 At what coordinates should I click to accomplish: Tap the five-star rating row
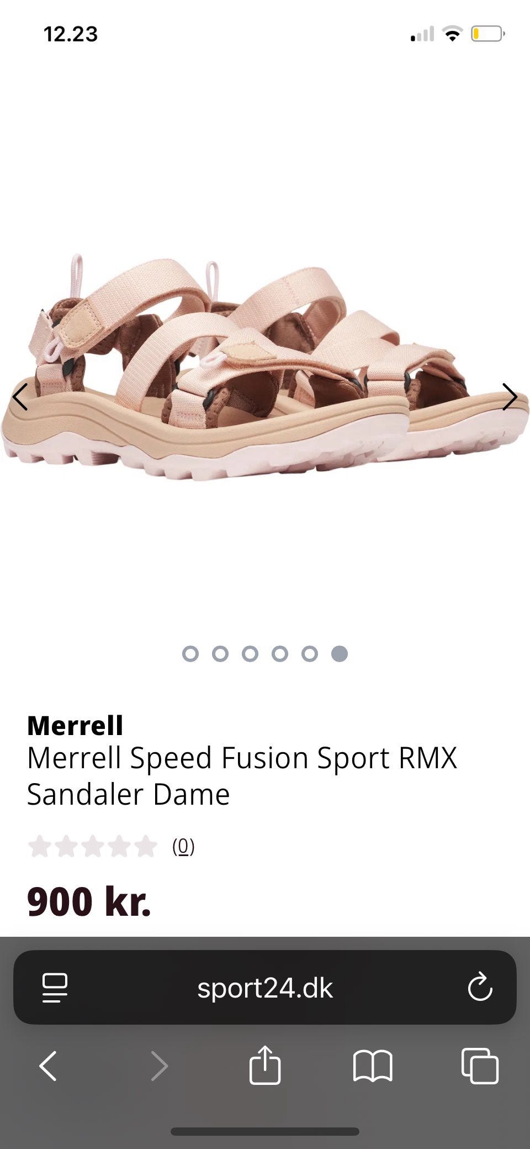93,846
